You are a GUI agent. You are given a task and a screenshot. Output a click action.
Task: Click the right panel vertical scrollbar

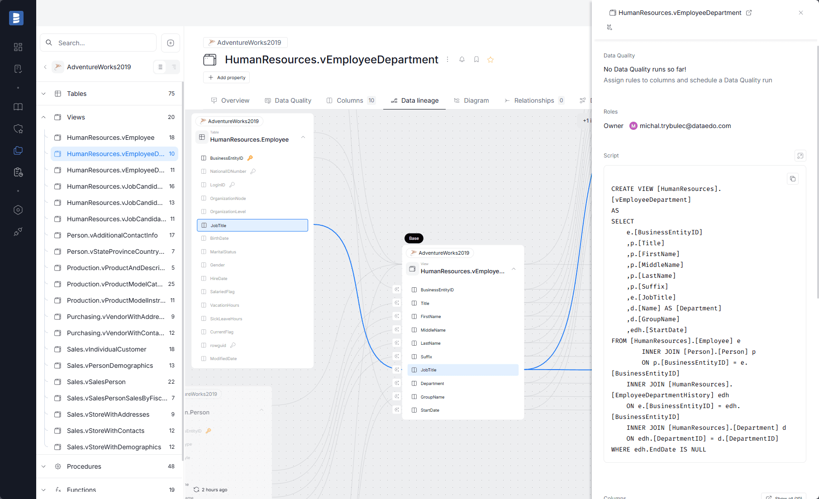point(817,172)
